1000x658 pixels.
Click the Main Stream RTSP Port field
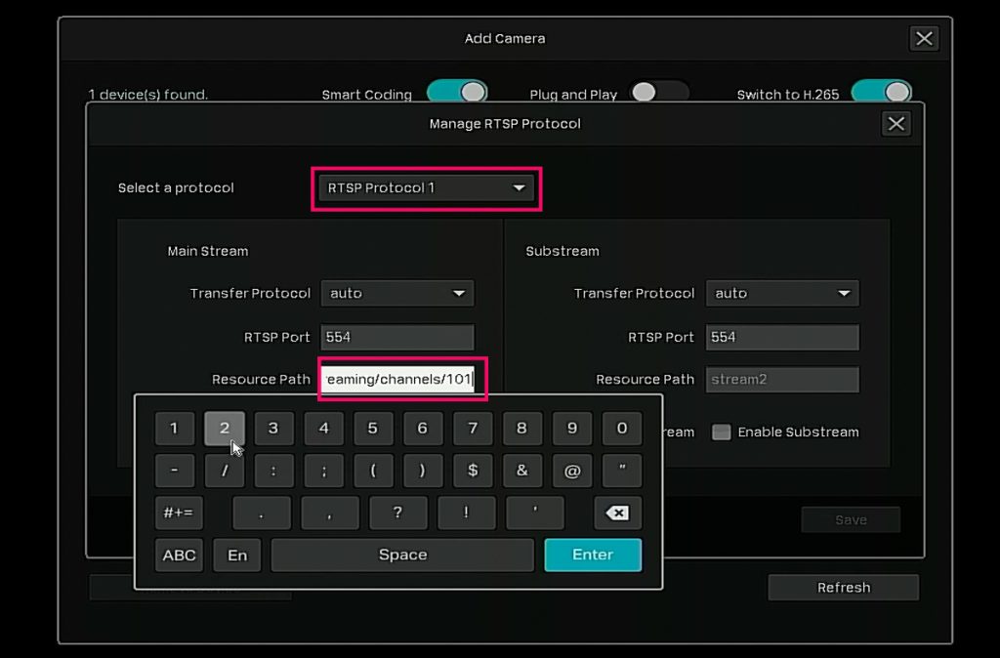396,338
